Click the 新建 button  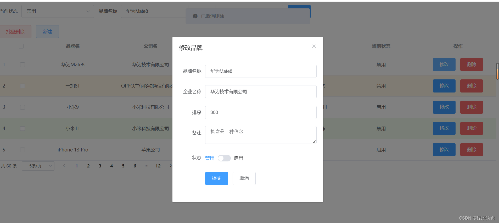pyautogui.click(x=47, y=32)
